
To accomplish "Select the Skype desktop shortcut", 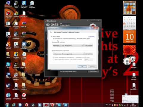I will click(8, 65).
